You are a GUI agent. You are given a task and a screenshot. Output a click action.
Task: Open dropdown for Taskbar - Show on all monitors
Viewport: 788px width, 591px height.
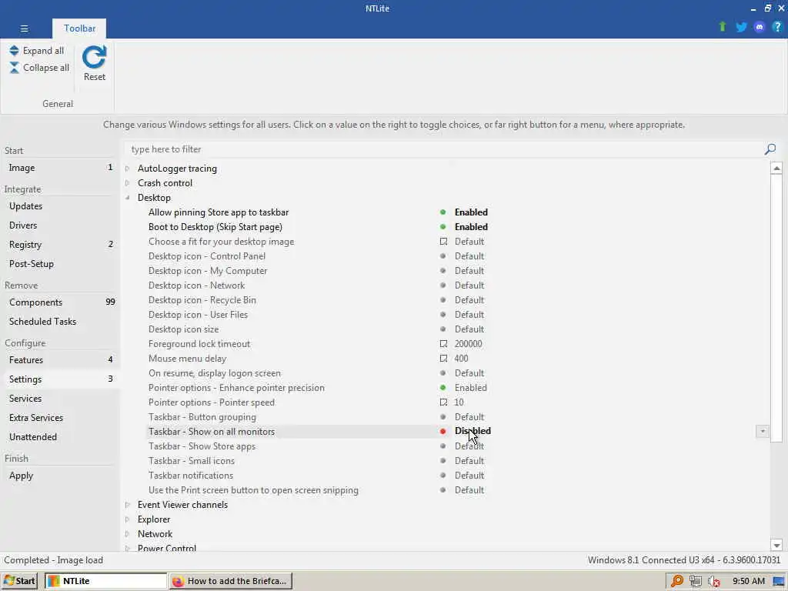(x=763, y=431)
